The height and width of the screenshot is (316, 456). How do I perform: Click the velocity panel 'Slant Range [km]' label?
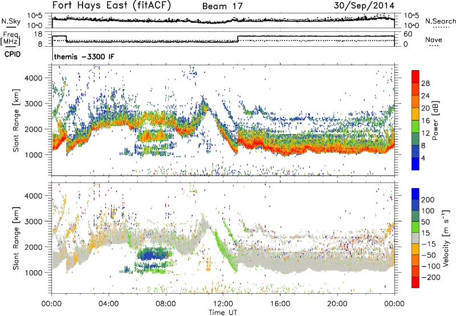[x=16, y=238]
